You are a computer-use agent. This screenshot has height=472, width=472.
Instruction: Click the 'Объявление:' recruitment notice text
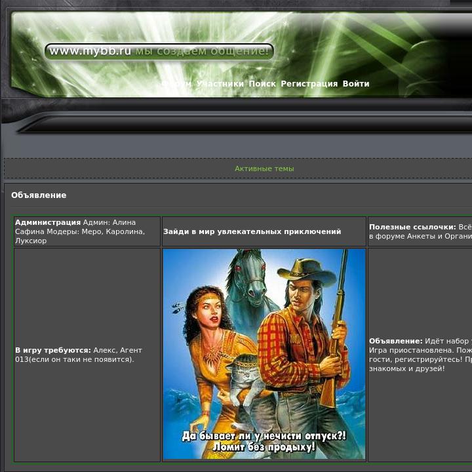(420, 355)
